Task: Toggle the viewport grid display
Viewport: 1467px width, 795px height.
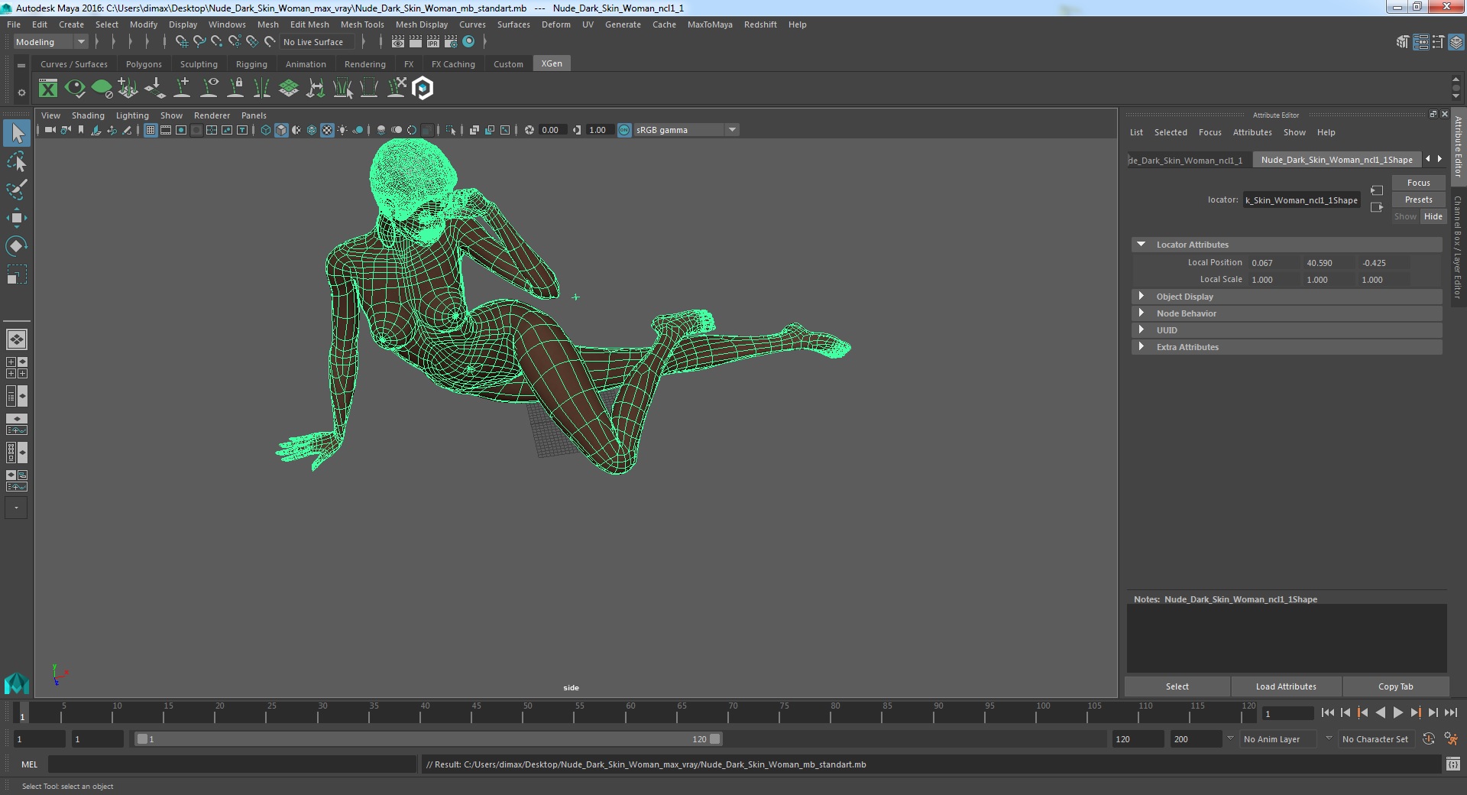Action: 151,130
